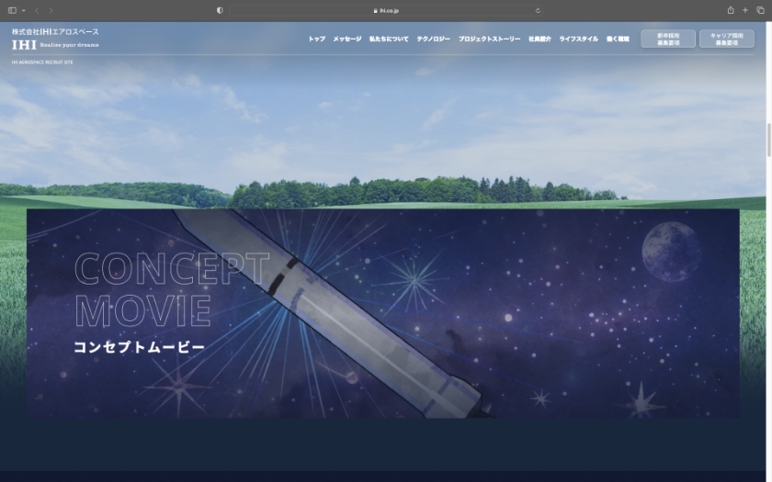The image size is (772, 482).
Task: Click the 新卒採用 募集要項 button
Action: (x=668, y=39)
